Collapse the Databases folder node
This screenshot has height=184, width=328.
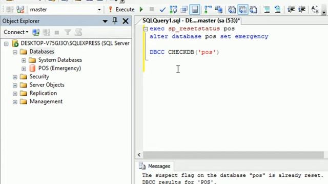coord(15,52)
